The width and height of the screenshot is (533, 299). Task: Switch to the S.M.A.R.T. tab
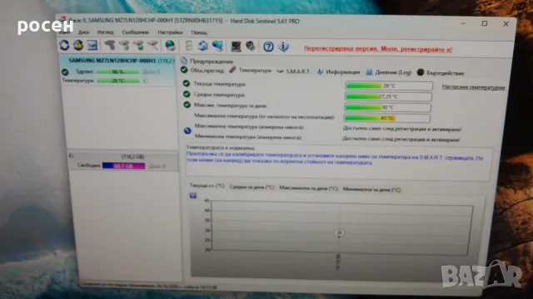pyautogui.click(x=293, y=71)
